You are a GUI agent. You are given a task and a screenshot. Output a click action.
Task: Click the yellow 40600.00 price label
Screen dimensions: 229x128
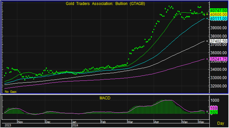(x=218, y=15)
